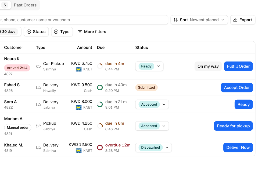The height and width of the screenshot is (172, 258).
Task: Click green due ring for Fahad S. order
Action: click(100, 87)
